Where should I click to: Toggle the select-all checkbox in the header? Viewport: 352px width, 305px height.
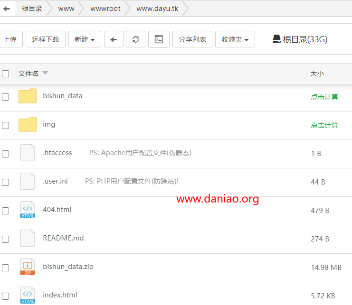pos(5,74)
